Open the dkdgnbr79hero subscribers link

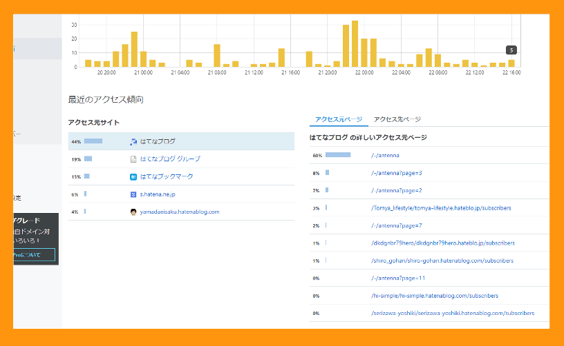[443, 243]
